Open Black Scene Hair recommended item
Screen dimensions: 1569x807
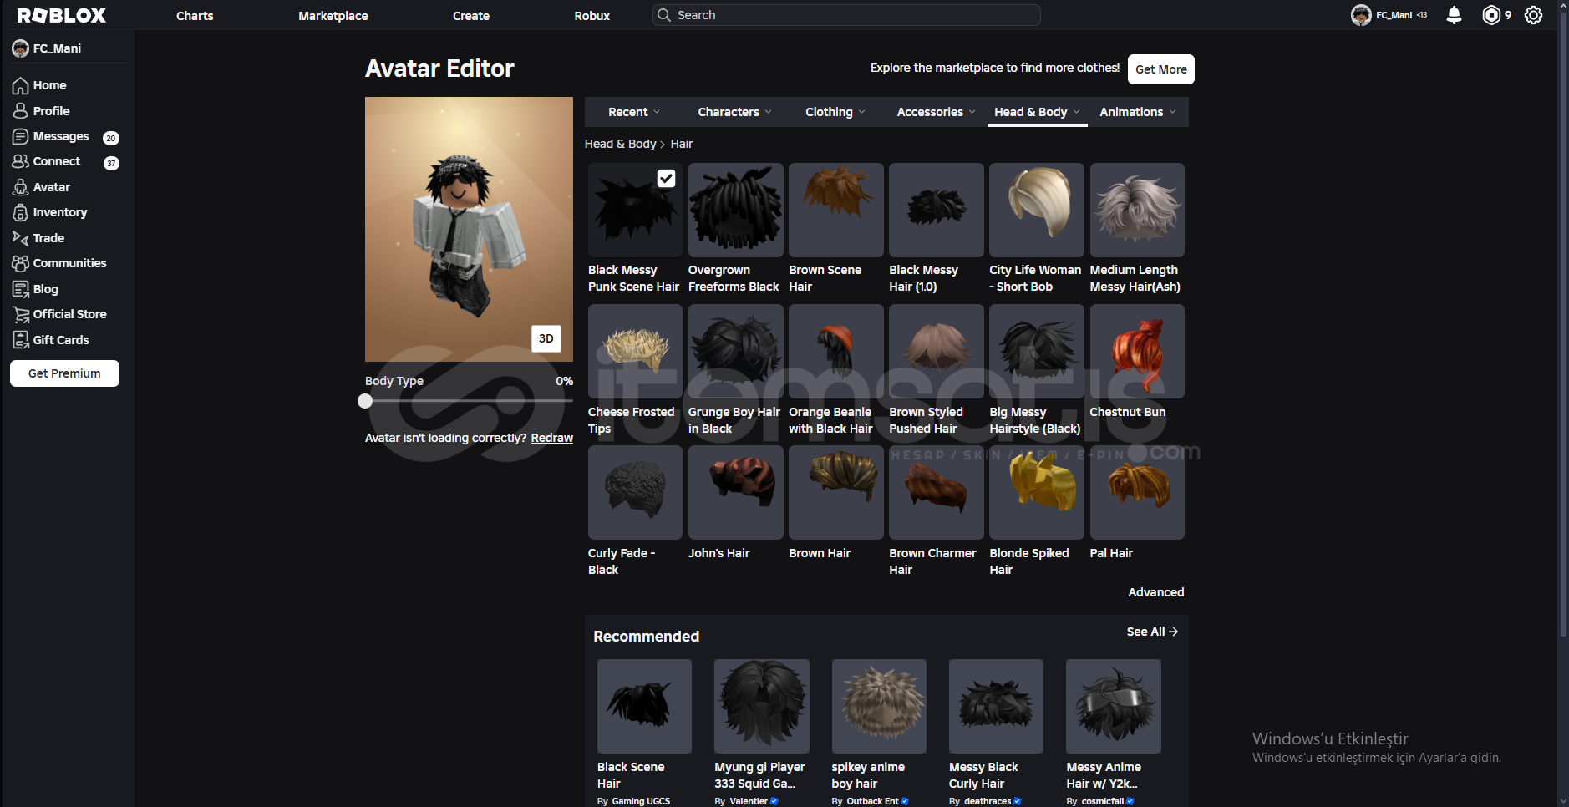[644, 707]
